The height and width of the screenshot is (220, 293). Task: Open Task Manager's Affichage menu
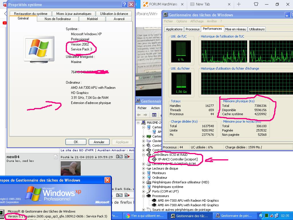coord(197,21)
